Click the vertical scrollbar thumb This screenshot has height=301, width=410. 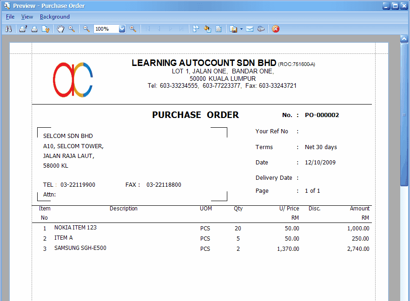tap(404, 115)
